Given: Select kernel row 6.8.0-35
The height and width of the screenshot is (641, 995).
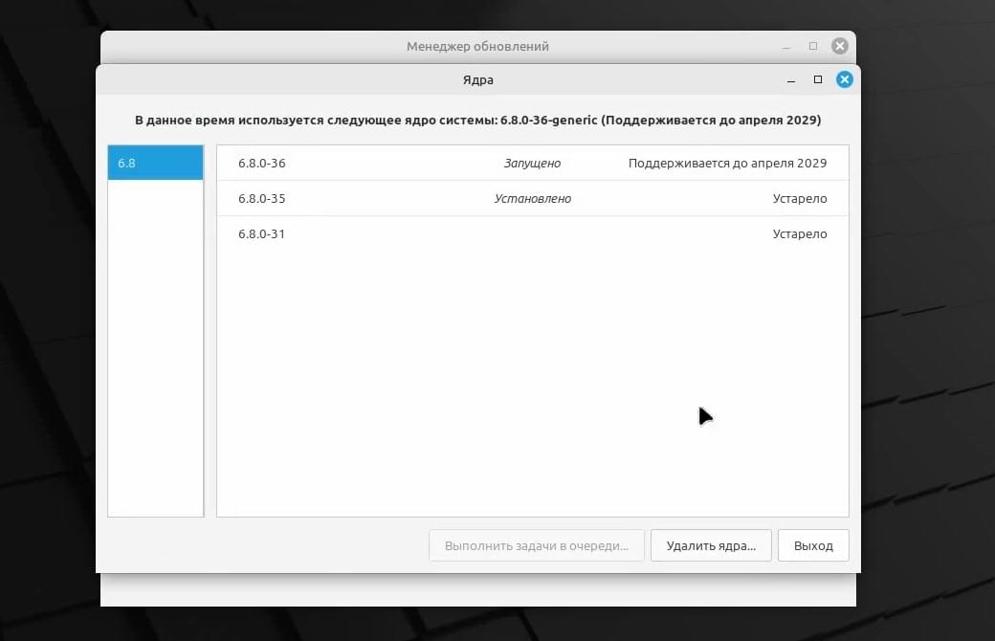Looking at the screenshot, I should pos(532,199).
